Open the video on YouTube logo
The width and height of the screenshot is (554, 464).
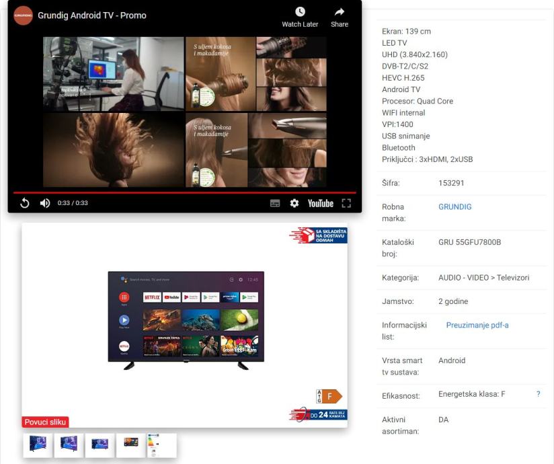click(x=321, y=203)
